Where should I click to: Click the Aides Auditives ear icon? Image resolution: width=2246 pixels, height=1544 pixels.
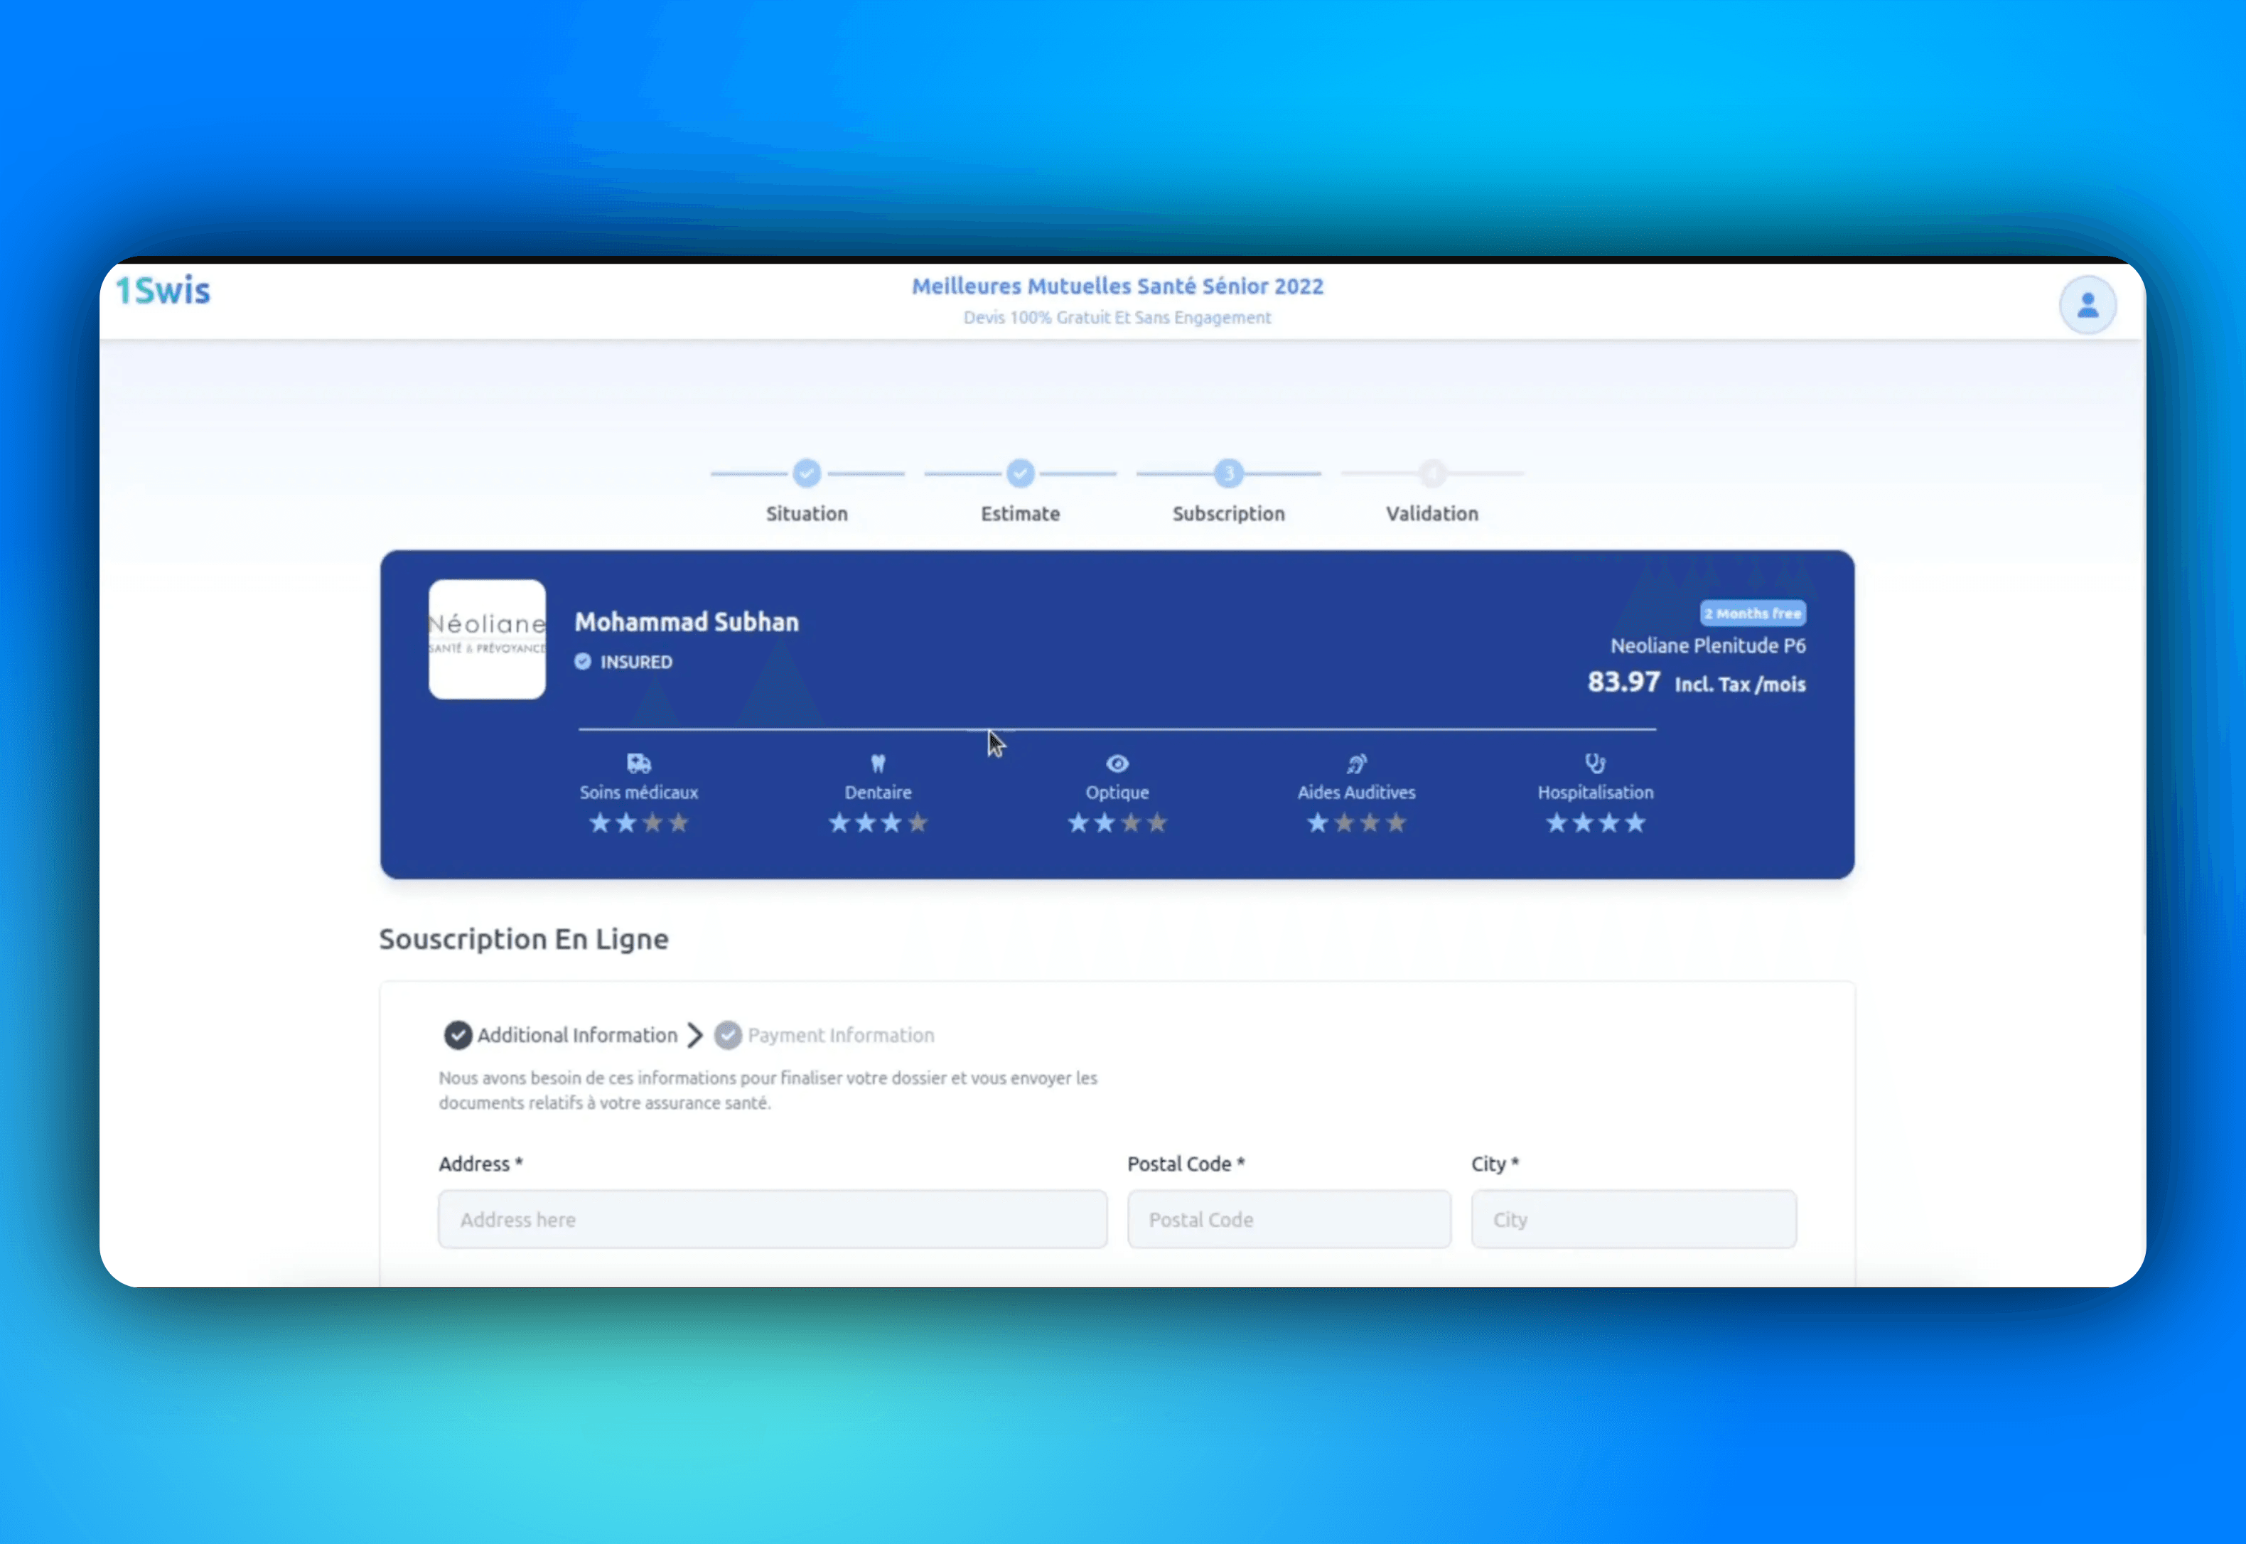(1356, 763)
